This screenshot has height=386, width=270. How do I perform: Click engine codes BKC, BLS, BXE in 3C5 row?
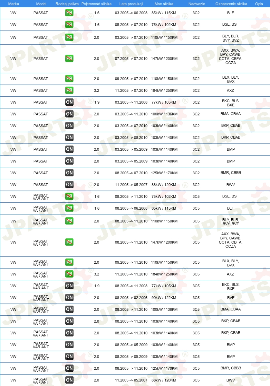point(231,287)
